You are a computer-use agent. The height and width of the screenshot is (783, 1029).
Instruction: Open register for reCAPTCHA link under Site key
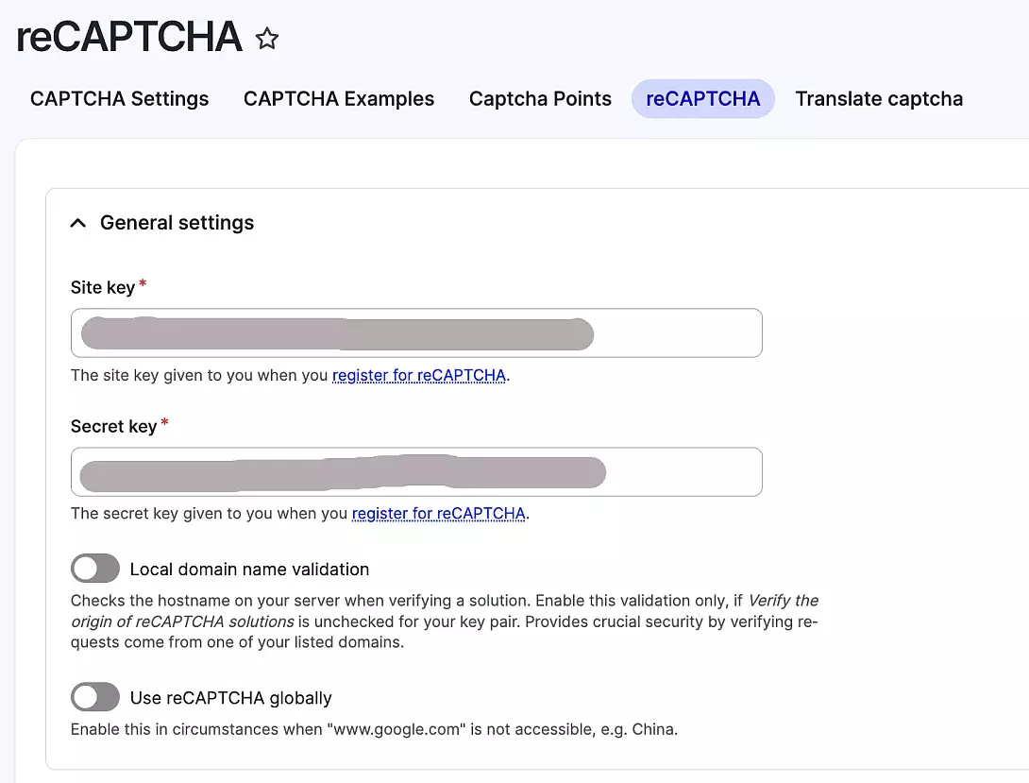419,375
